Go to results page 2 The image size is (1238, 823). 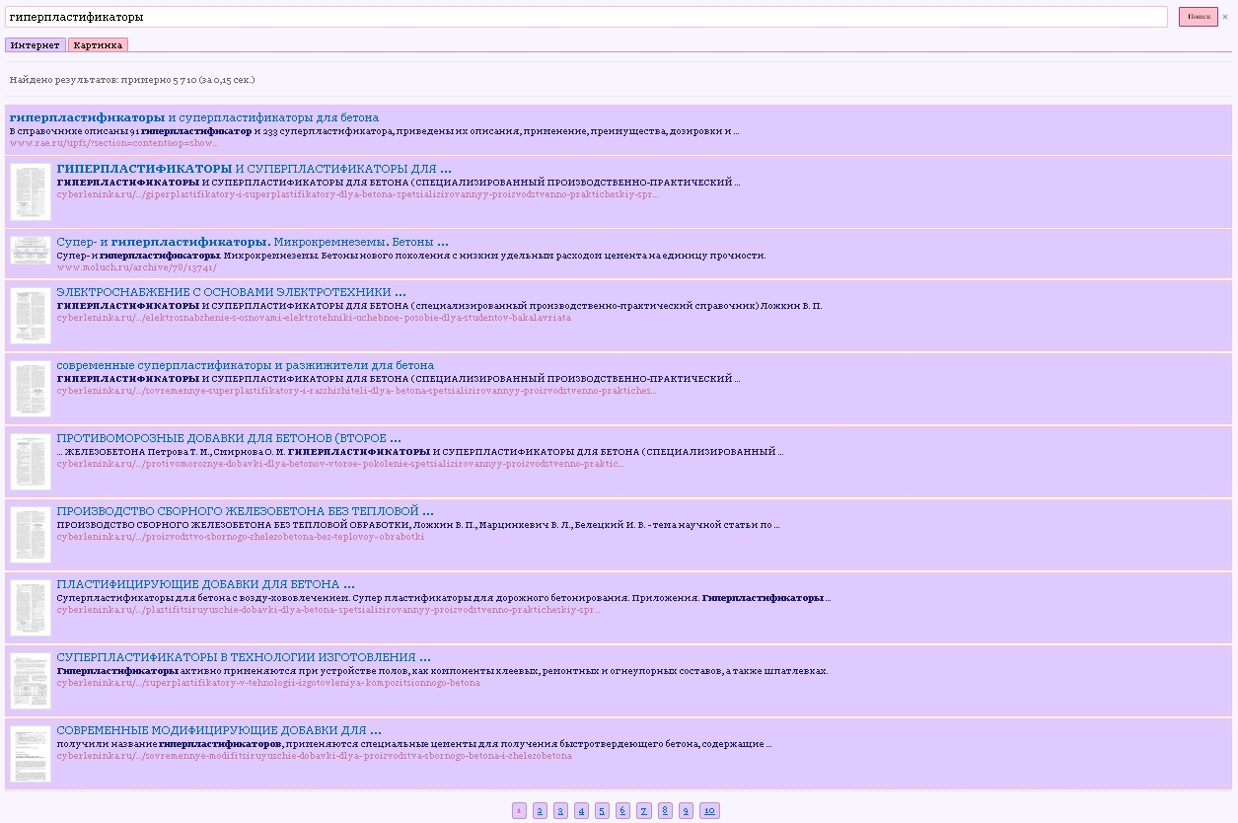click(540, 811)
